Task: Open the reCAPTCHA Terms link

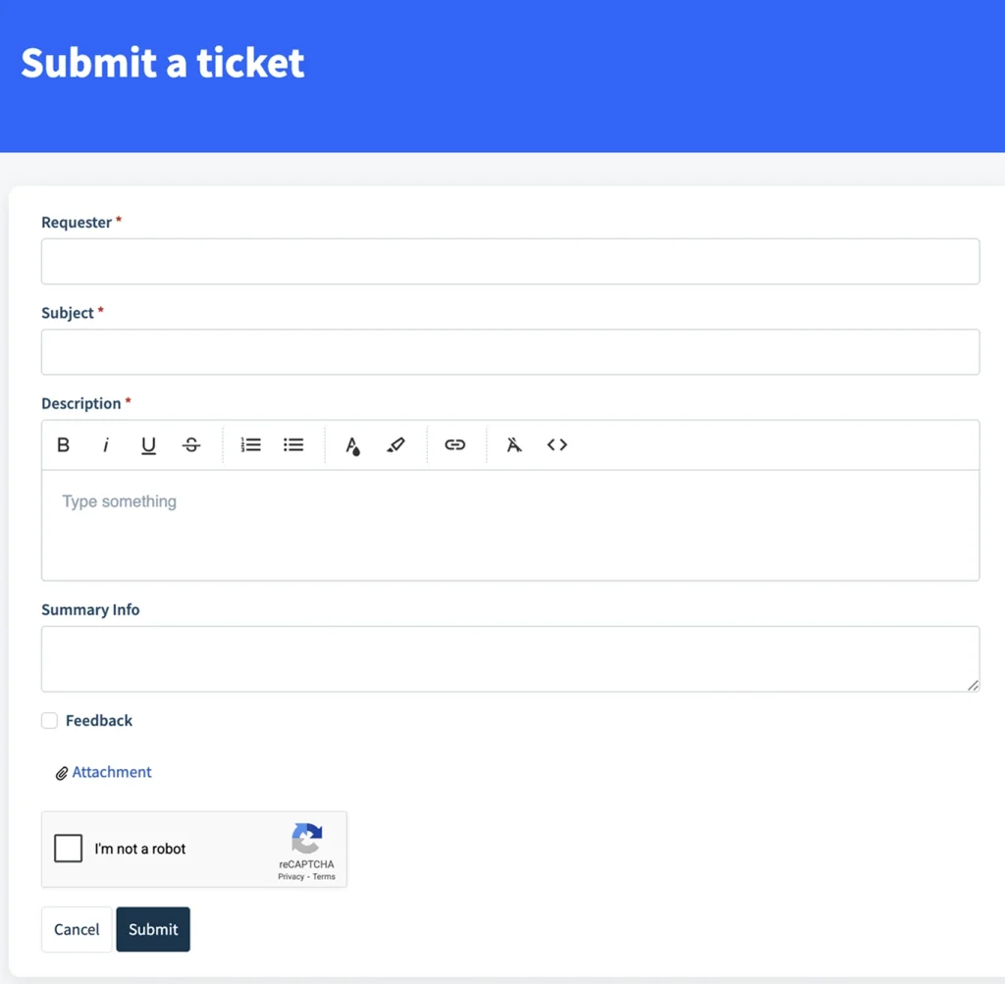Action: [x=325, y=876]
